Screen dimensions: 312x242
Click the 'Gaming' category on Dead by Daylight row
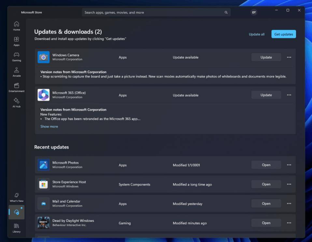click(x=124, y=223)
